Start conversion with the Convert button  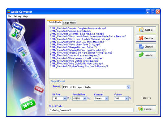pyautogui.click(x=146, y=55)
